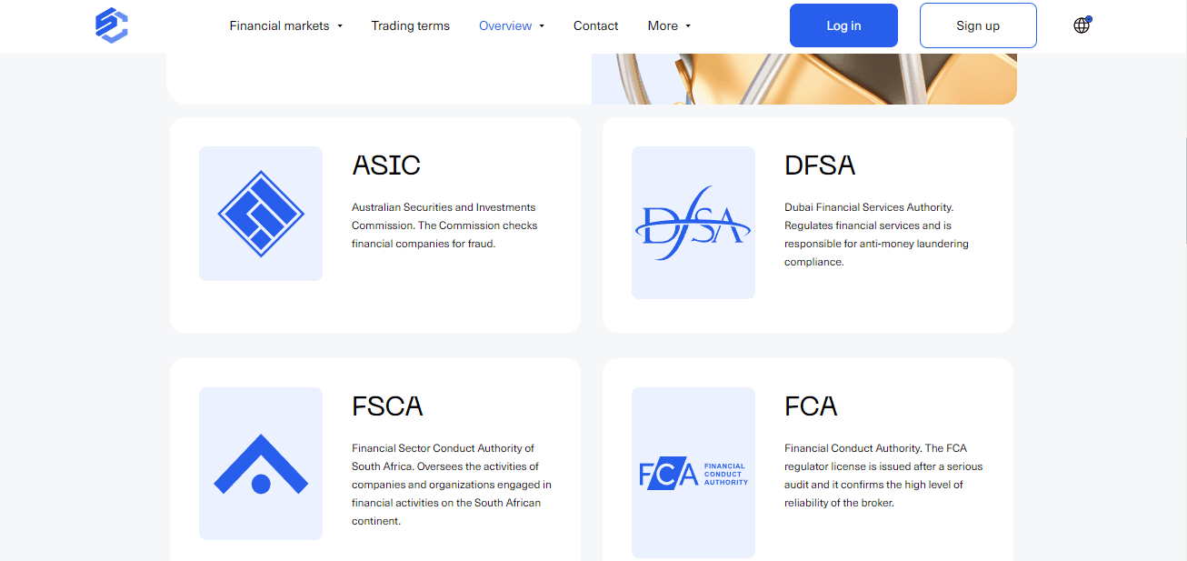This screenshot has width=1187, height=561.
Task: Click the FSCA arrow logo icon
Action: pos(261,465)
